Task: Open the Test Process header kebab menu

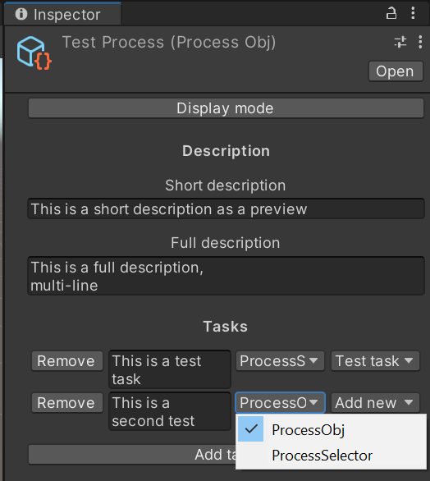Action: tap(420, 42)
